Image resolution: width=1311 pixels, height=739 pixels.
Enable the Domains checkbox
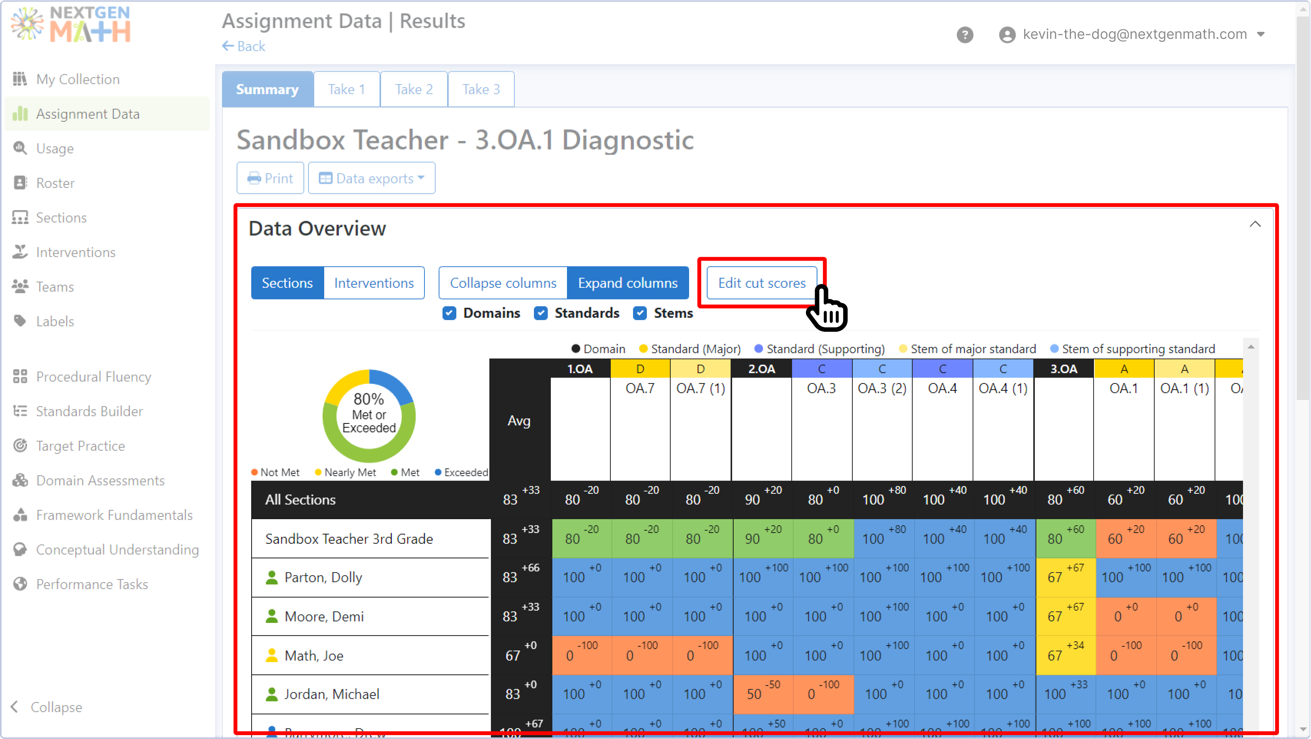coord(449,313)
